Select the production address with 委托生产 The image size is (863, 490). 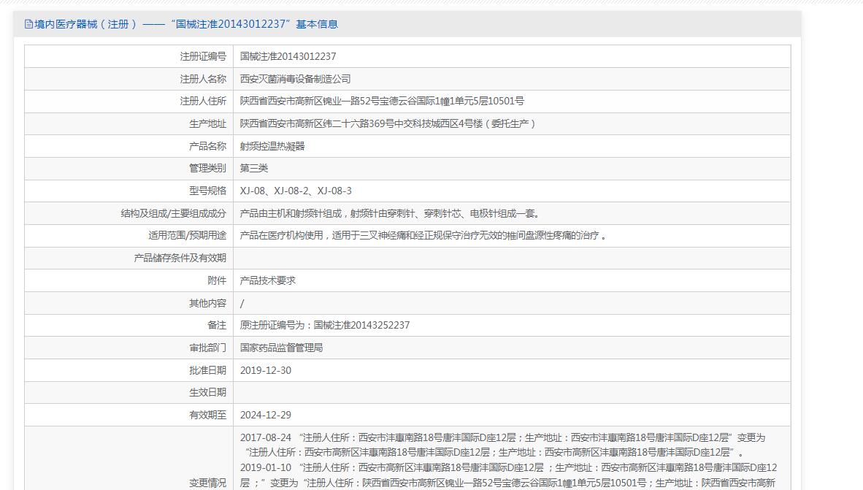tap(388, 124)
